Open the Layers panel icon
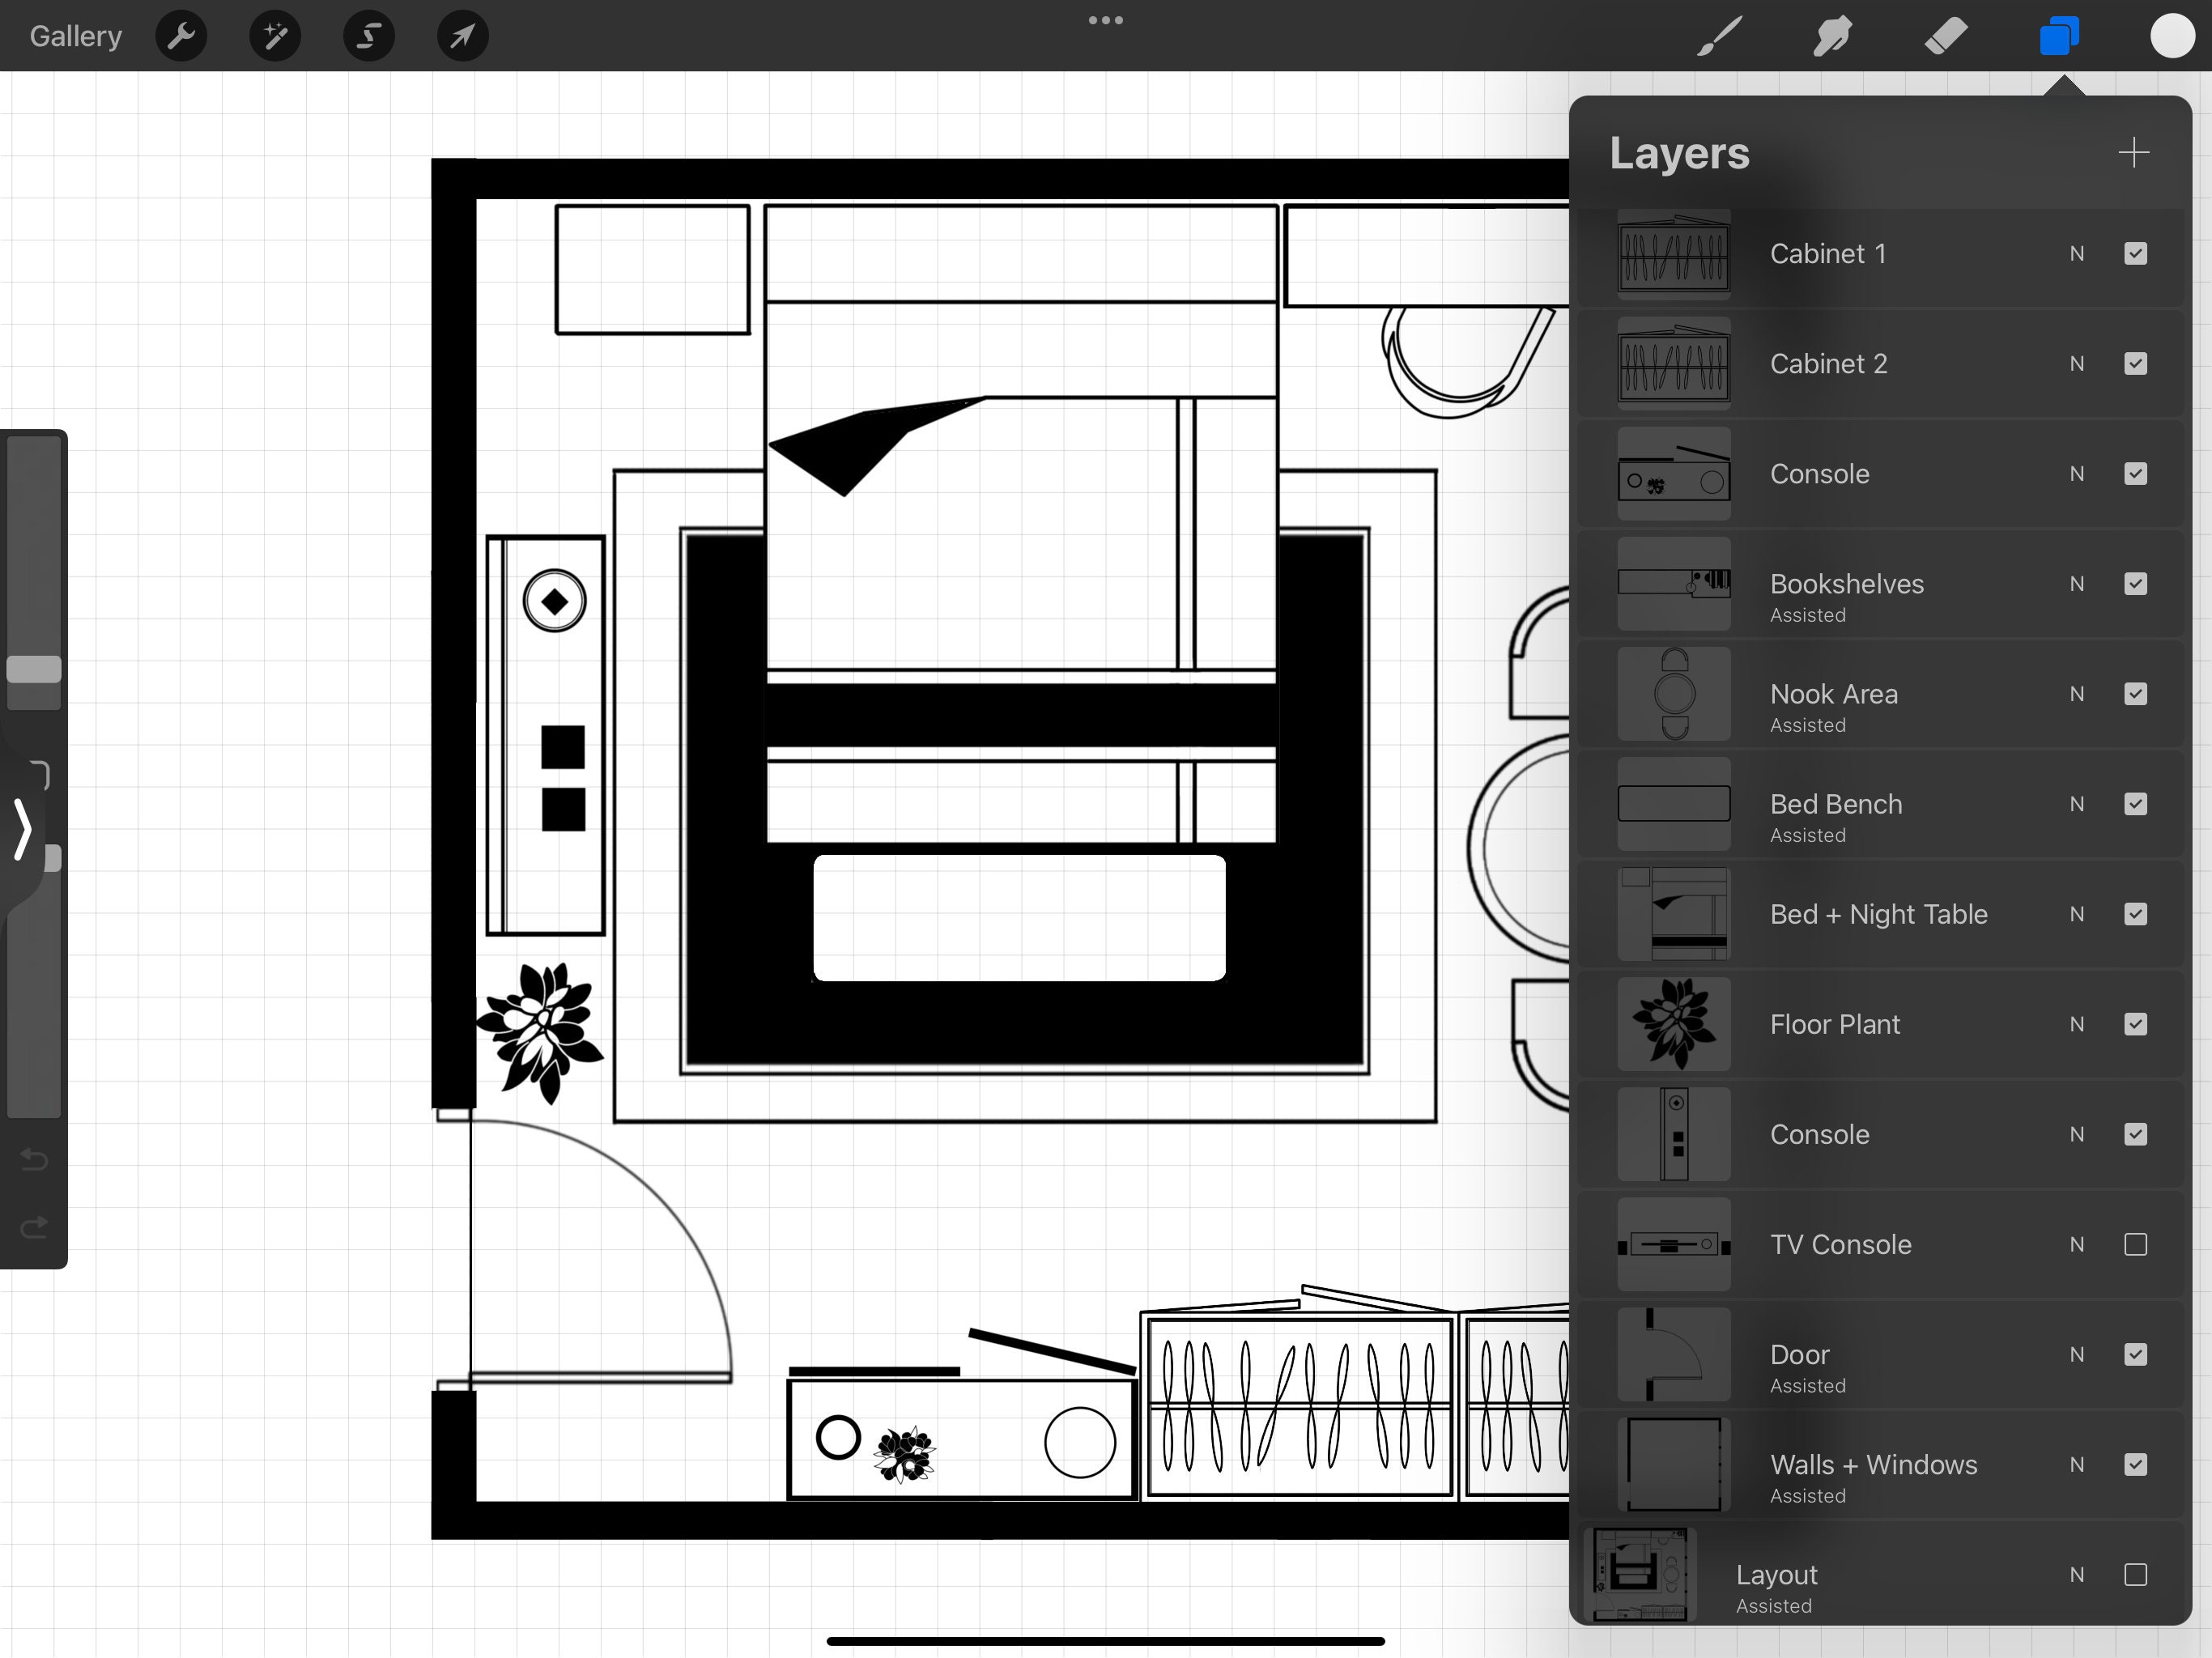The image size is (2212, 1658). point(2059,36)
